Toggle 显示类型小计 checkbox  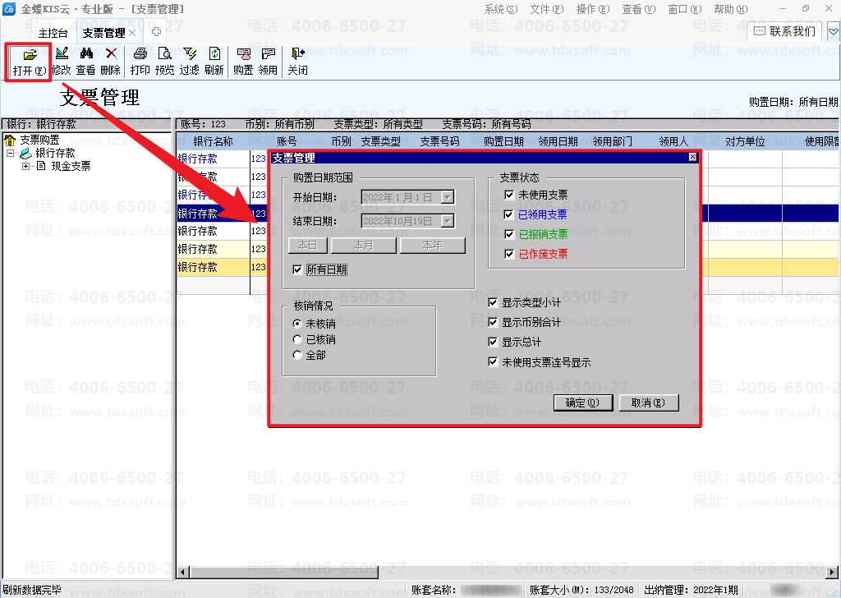(493, 302)
